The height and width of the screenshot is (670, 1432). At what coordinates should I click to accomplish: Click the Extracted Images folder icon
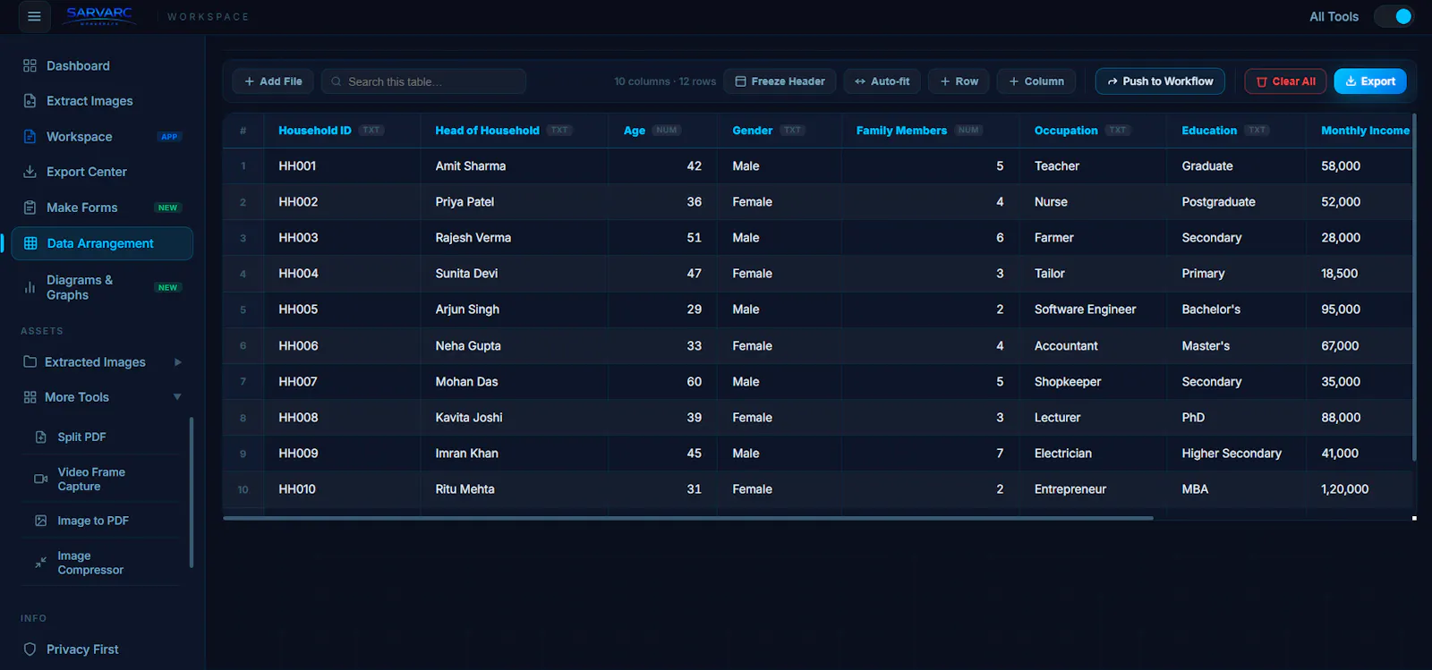(x=30, y=362)
